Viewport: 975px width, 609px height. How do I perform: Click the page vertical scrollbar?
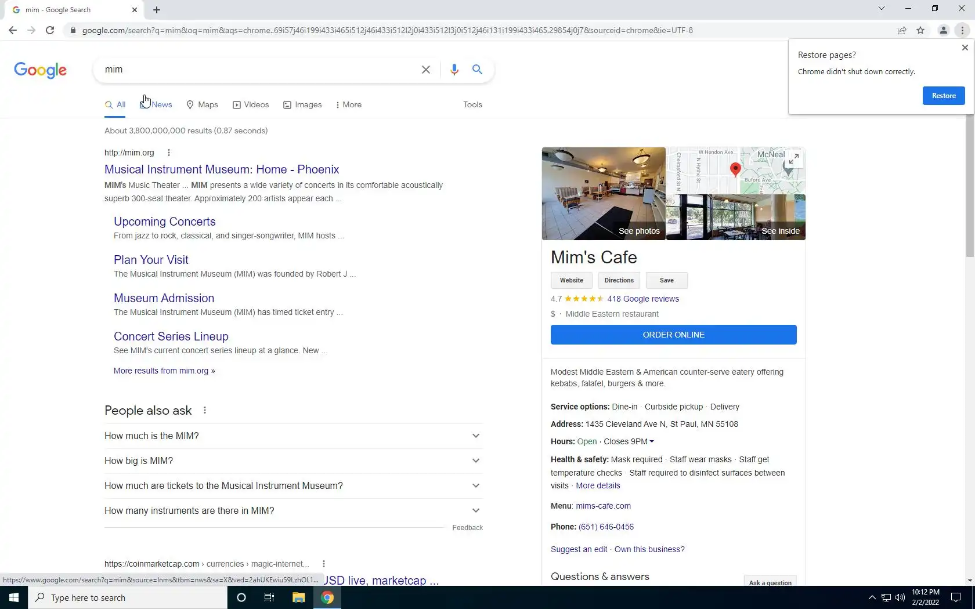point(970,186)
